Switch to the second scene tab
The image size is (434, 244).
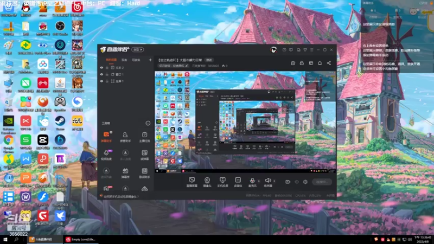point(124,60)
